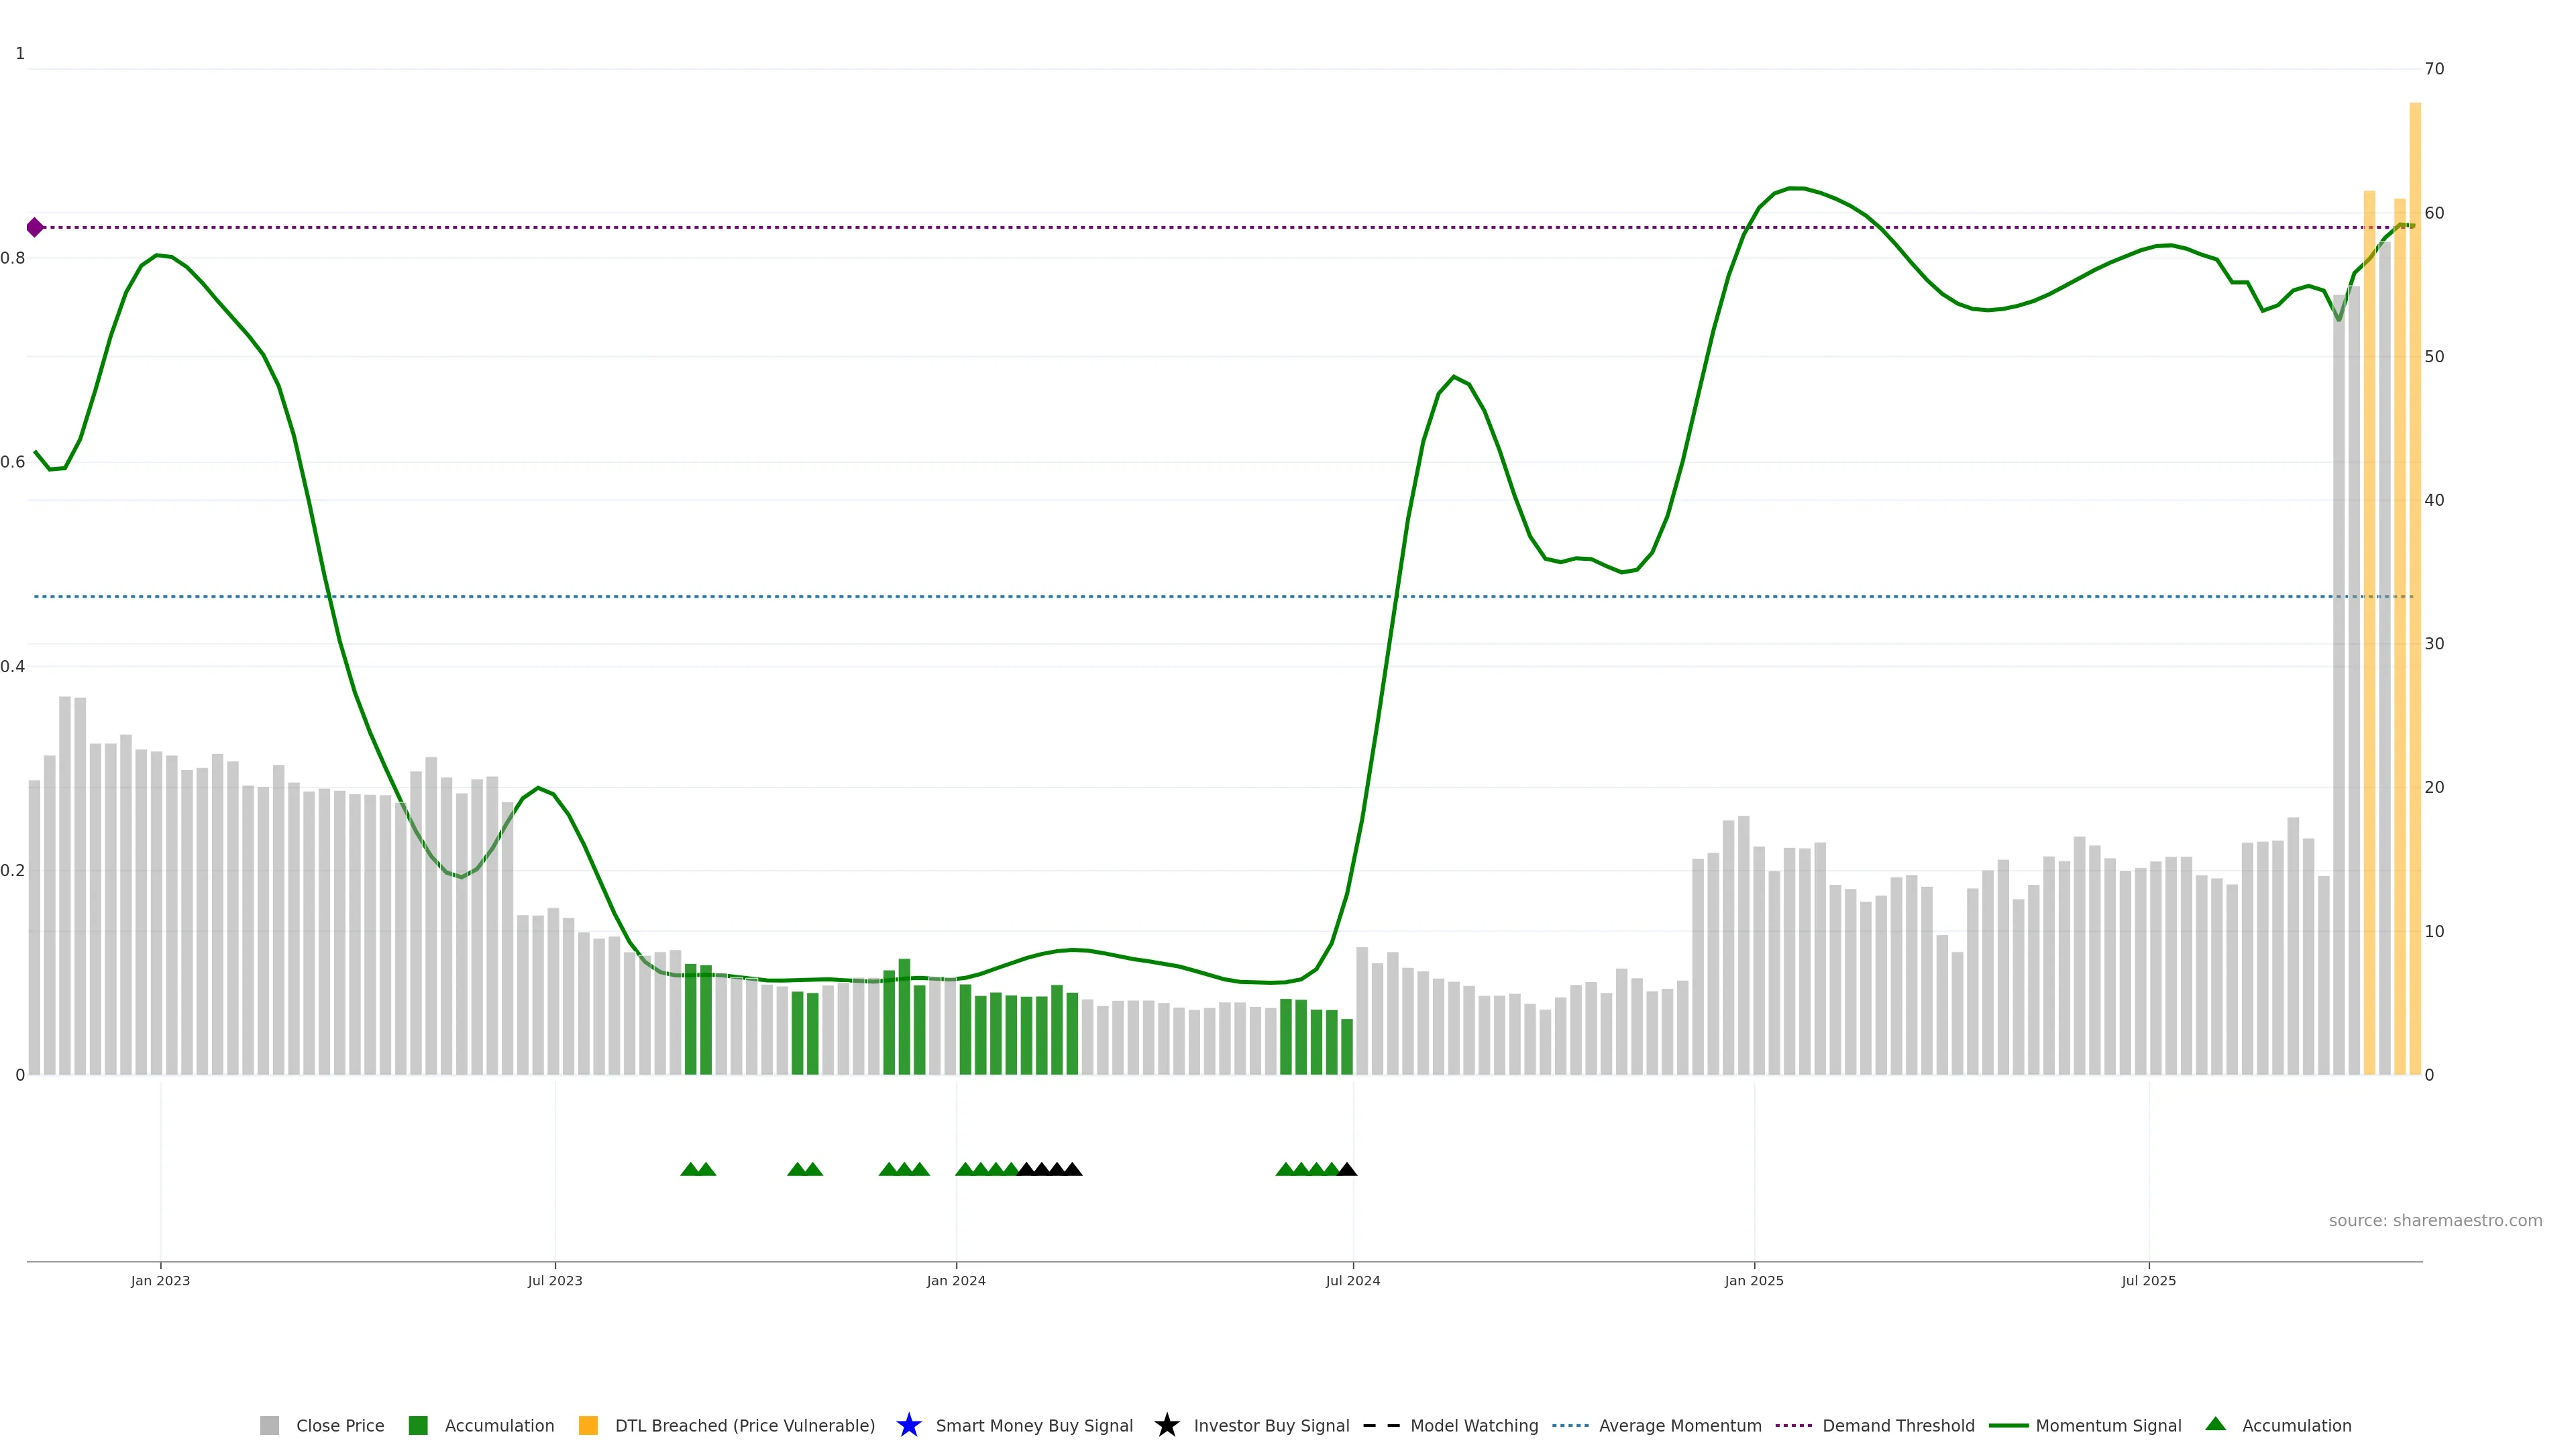Click the green Accumulation square legend icon

pos(418,1425)
